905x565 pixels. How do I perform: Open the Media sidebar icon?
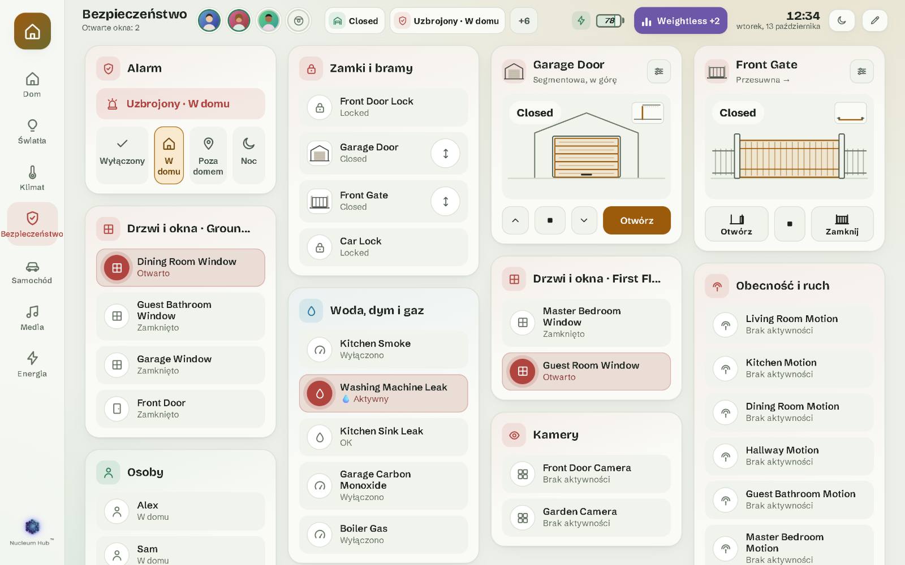click(x=32, y=318)
